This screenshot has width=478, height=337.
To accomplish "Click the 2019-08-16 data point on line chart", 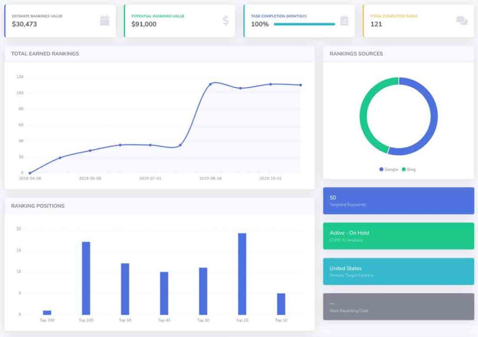I will coord(211,84).
